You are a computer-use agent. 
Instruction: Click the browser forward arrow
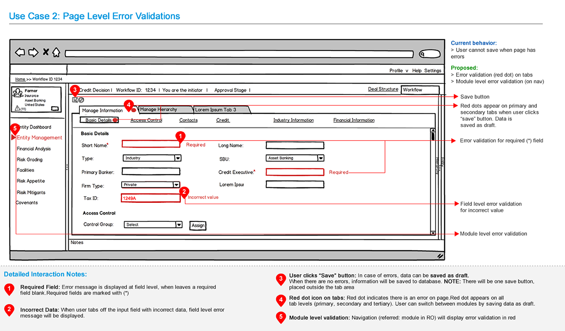(34, 53)
